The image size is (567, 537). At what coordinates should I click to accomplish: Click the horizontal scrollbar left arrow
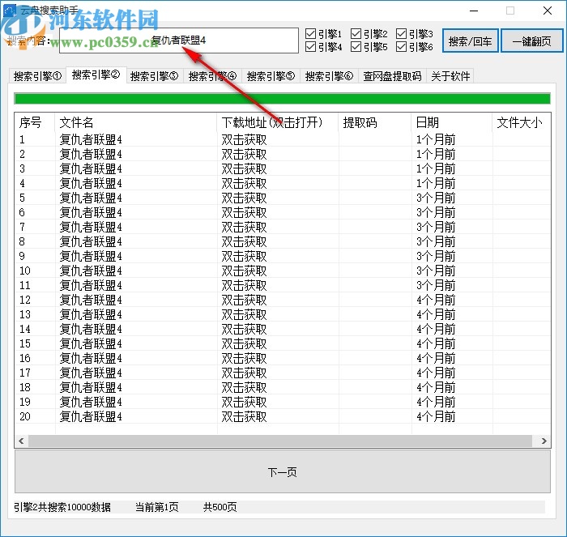[21, 441]
